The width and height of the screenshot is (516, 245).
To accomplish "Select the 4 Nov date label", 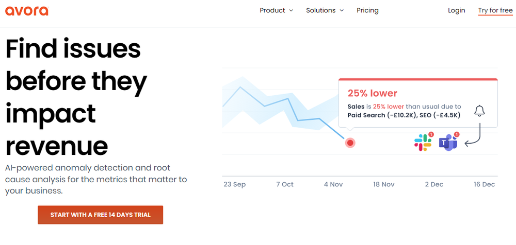I will 333,184.
